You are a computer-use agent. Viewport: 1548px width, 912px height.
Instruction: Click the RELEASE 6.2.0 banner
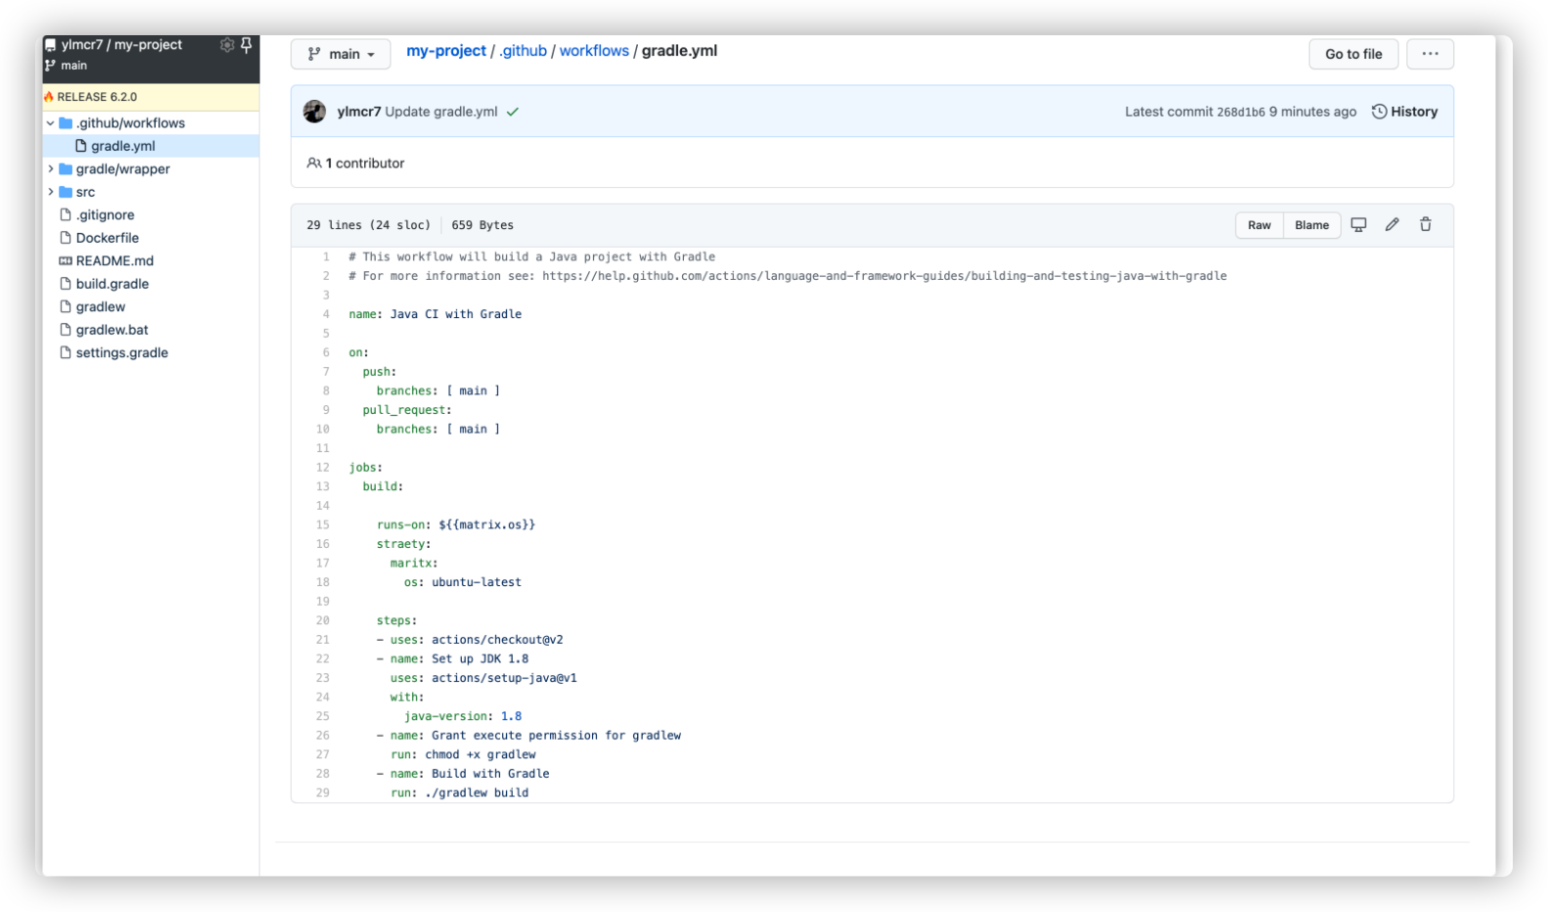(151, 97)
